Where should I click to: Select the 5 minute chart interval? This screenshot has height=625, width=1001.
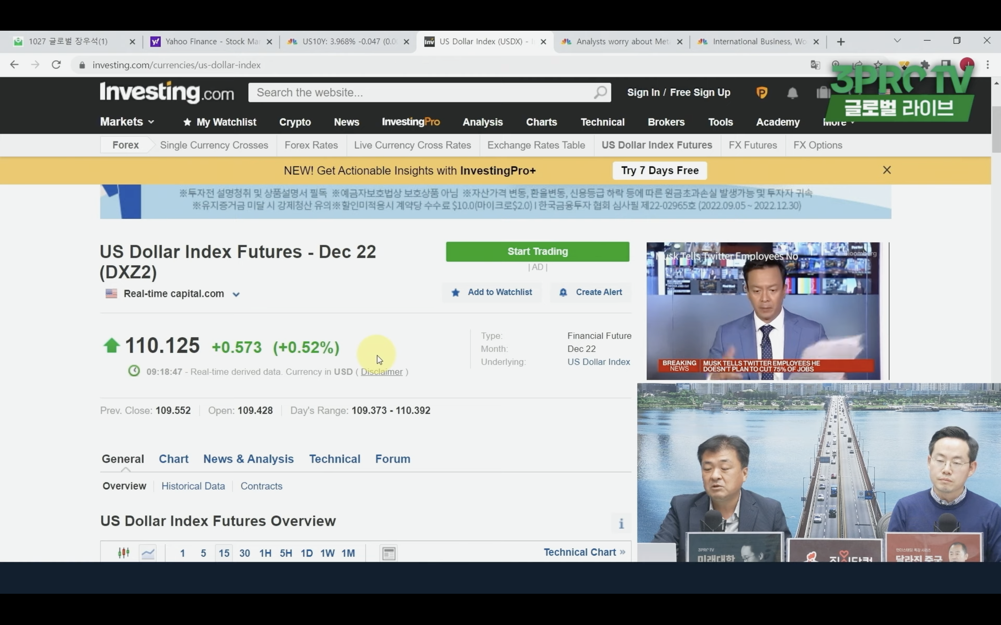pyautogui.click(x=203, y=553)
